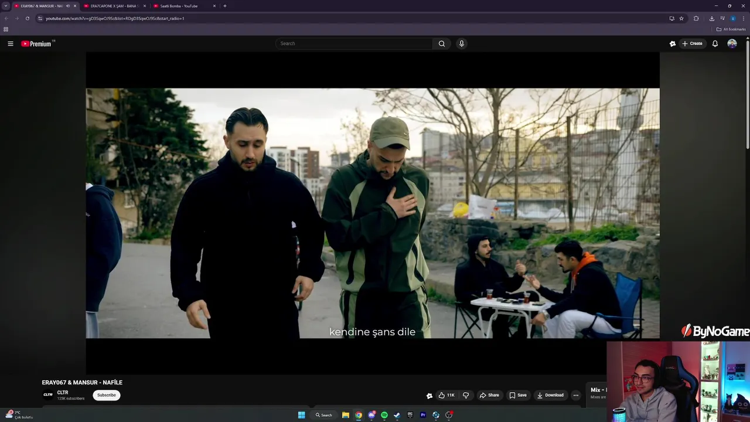Start voice search with microphone icon

pos(462,43)
